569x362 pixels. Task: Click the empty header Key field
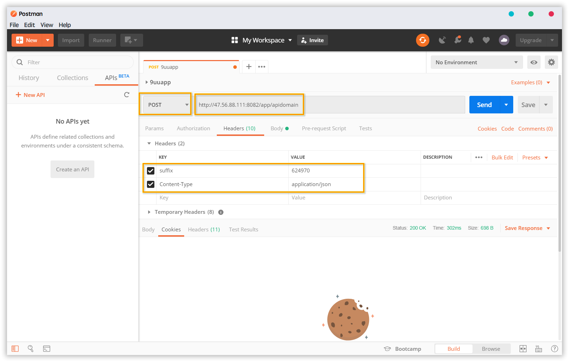222,198
